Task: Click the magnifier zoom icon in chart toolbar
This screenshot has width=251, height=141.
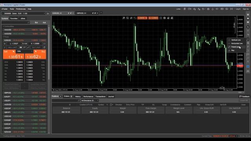Action: tap(124, 18)
